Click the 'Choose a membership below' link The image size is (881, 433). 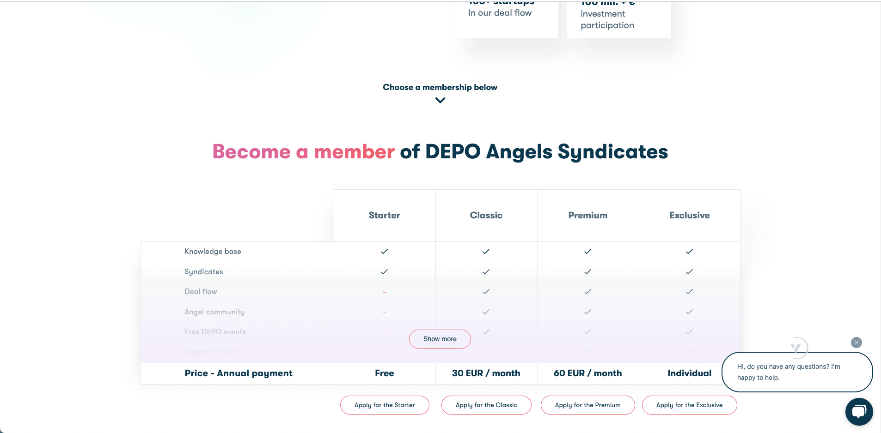[x=440, y=87]
